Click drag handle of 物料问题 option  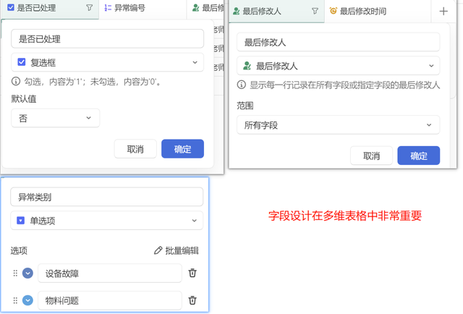click(x=15, y=300)
